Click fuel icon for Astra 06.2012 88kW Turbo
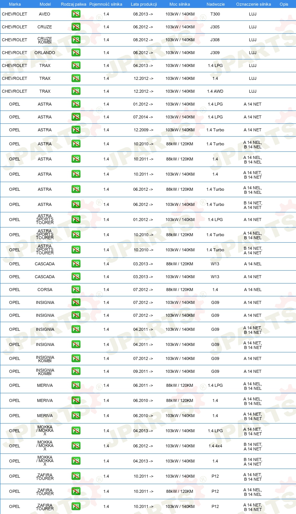Screen dimensions: 296x514 [x=76, y=189]
